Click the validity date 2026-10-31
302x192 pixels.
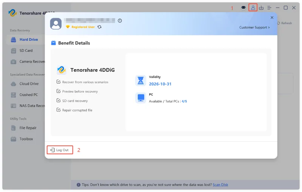[160, 84]
